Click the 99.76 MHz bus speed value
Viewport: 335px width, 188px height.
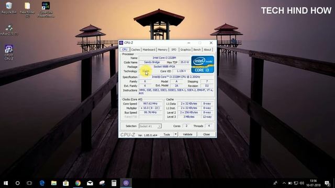coord(150,113)
